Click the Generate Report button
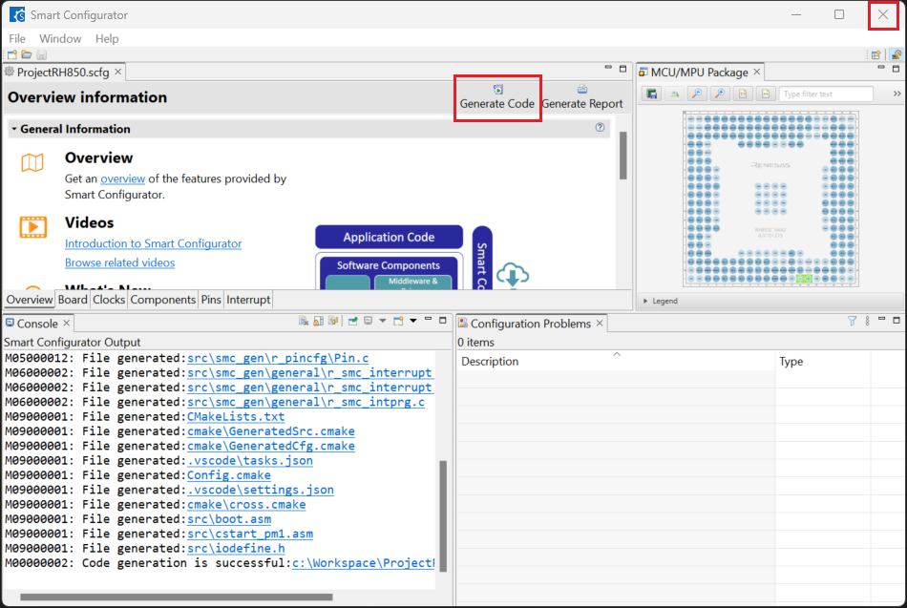 click(x=582, y=97)
